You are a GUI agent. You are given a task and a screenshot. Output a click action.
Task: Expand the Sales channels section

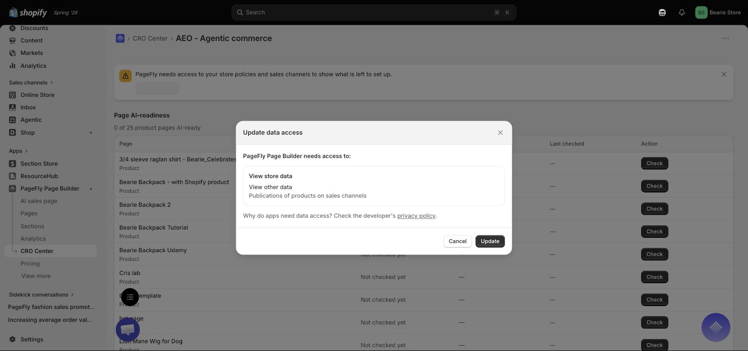click(31, 83)
